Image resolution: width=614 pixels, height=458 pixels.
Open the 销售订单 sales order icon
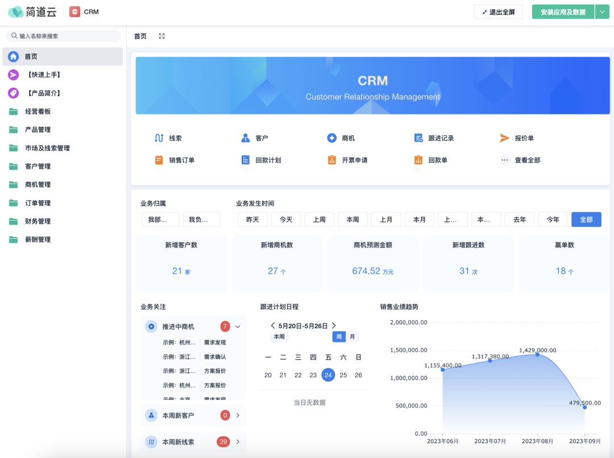159,160
